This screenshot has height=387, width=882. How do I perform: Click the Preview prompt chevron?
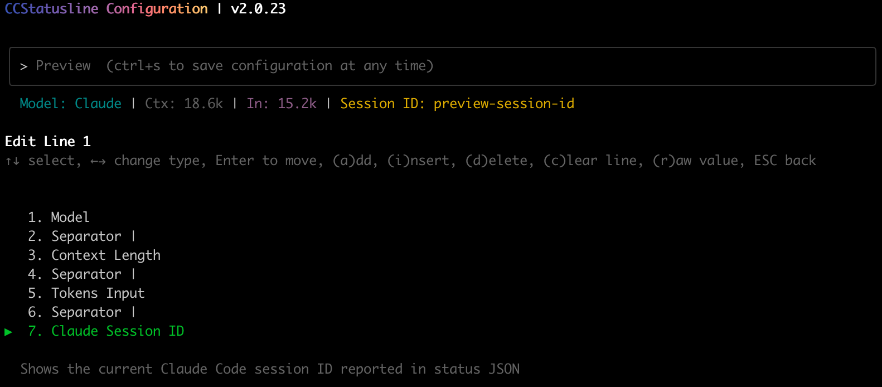click(x=23, y=66)
